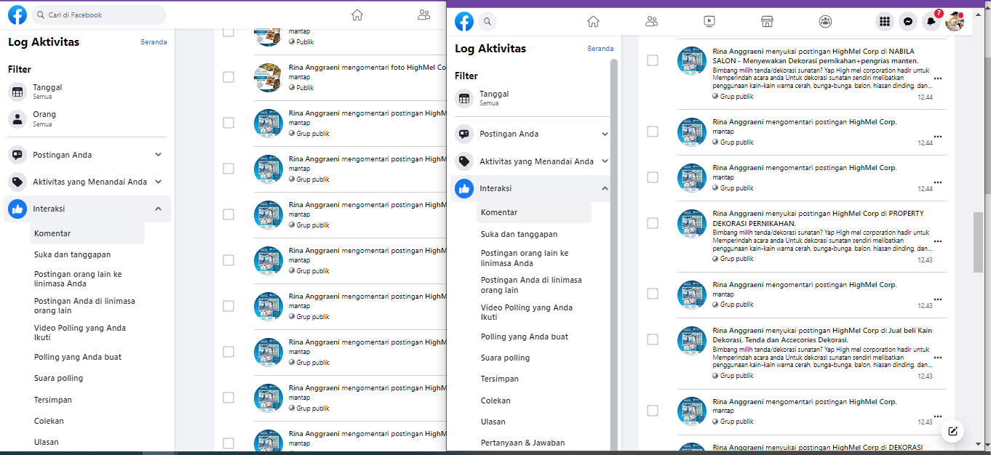
Task: Open the search icon in front window
Action: pyautogui.click(x=487, y=22)
